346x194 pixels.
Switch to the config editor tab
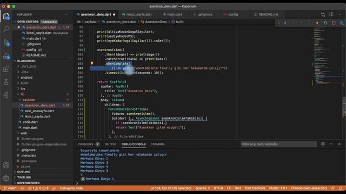point(233,15)
